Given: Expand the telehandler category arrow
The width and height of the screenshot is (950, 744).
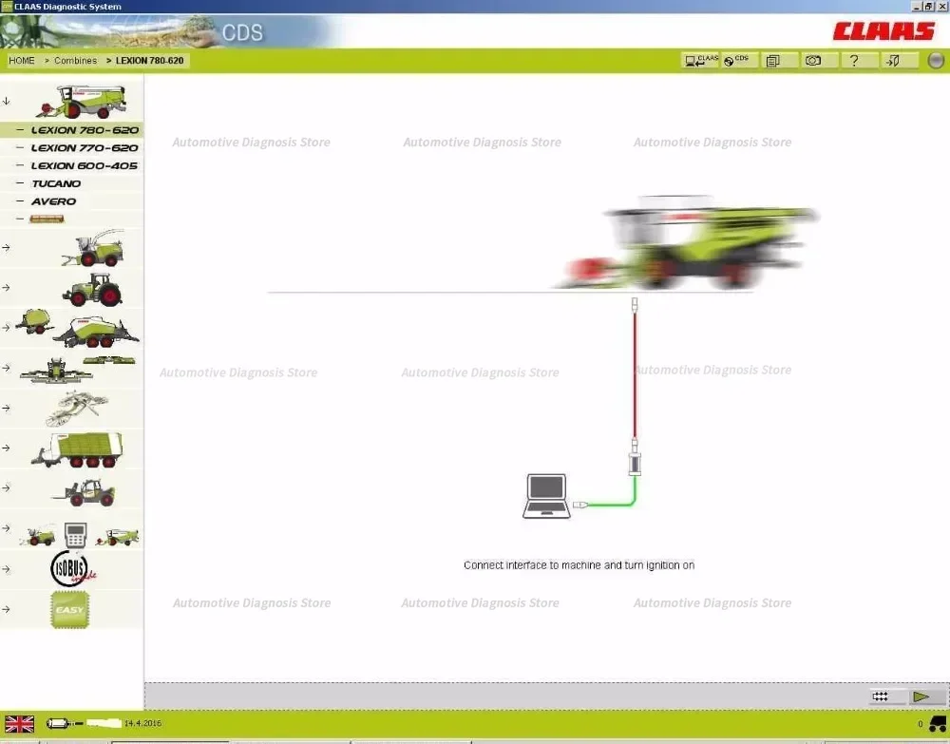Looking at the screenshot, I should coord(6,487).
